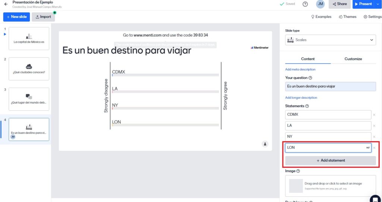382x202 pixels.
Task: Click the Share button
Action: point(339,4)
